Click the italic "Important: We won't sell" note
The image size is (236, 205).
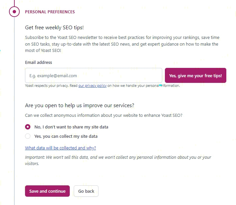pyautogui.click(x=118, y=160)
